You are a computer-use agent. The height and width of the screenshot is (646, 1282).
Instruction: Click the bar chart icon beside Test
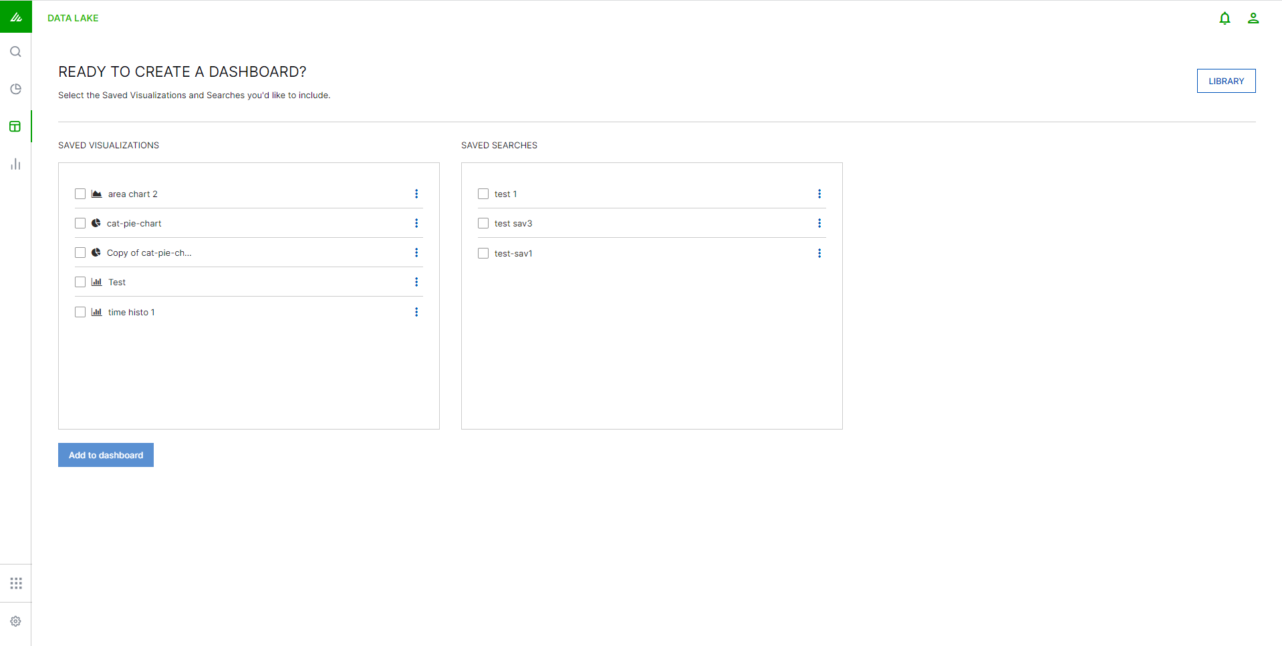tap(97, 282)
